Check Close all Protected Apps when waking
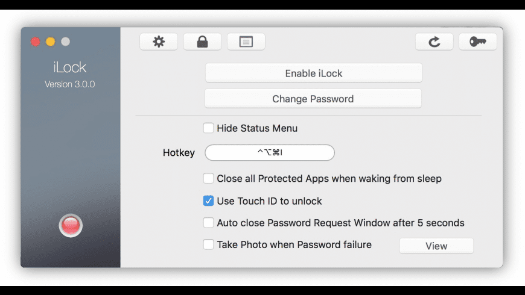The height and width of the screenshot is (295, 525). (x=208, y=178)
